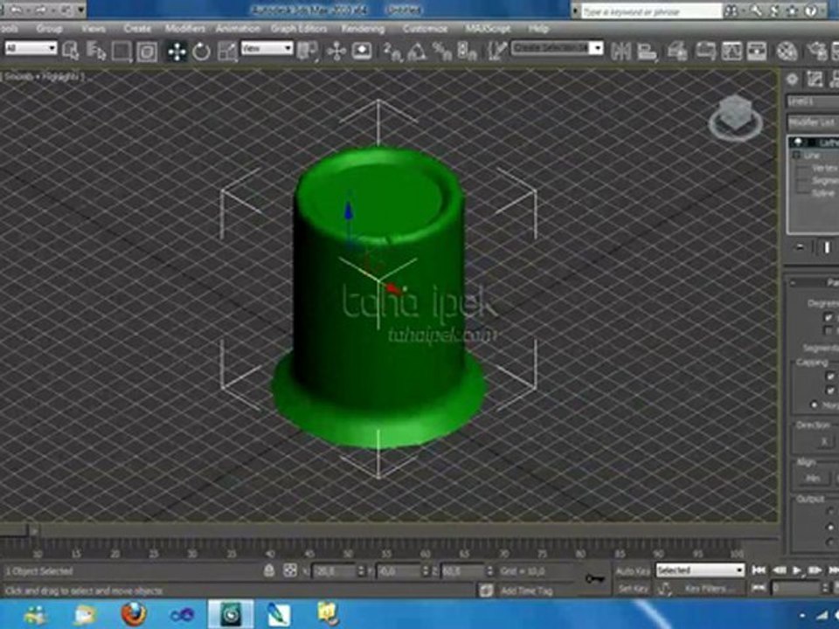Open the Rendering menu
Viewport: 839px width, 629px height.
point(364,28)
